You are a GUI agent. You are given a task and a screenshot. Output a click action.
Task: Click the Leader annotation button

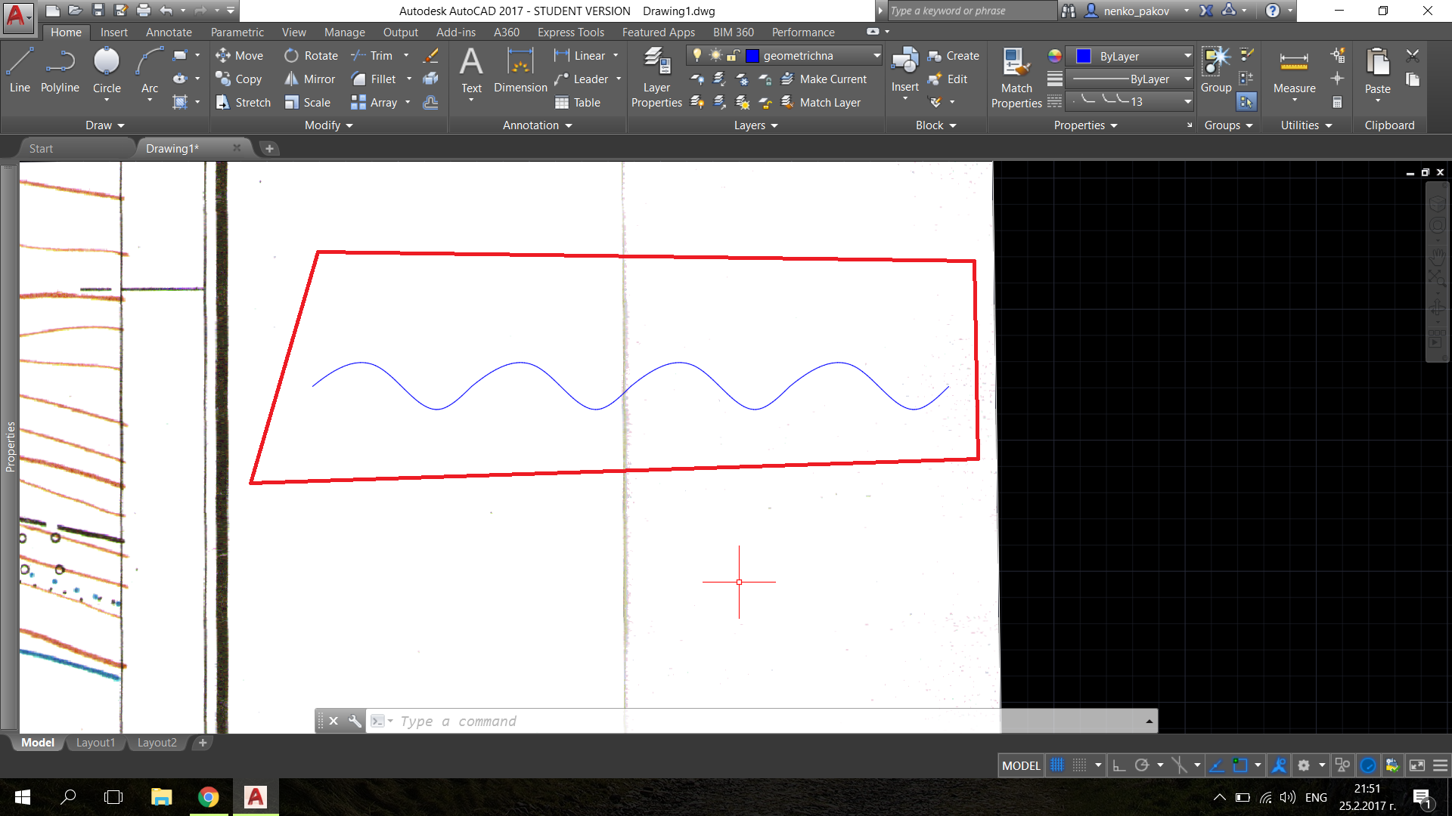tap(582, 79)
